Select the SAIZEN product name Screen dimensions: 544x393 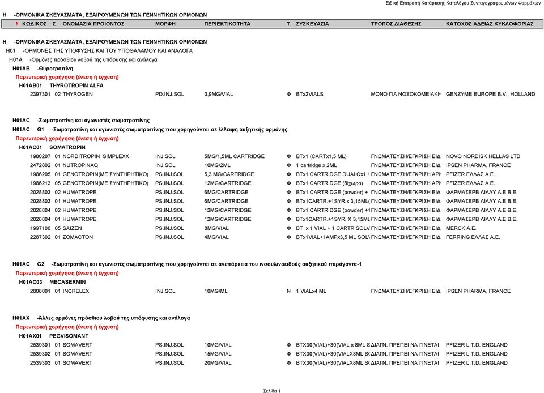point(72,228)
